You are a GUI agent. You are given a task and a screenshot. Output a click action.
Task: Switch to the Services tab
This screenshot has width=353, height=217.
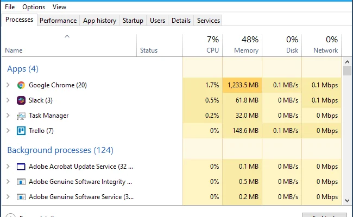coord(209,21)
